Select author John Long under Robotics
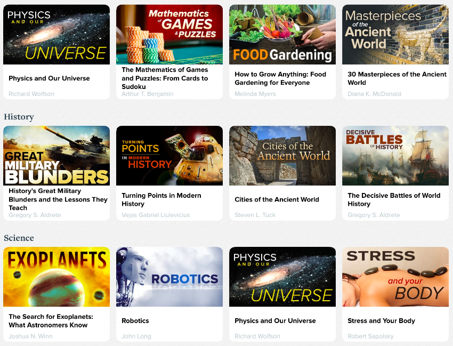The image size is (453, 346). coord(136,336)
